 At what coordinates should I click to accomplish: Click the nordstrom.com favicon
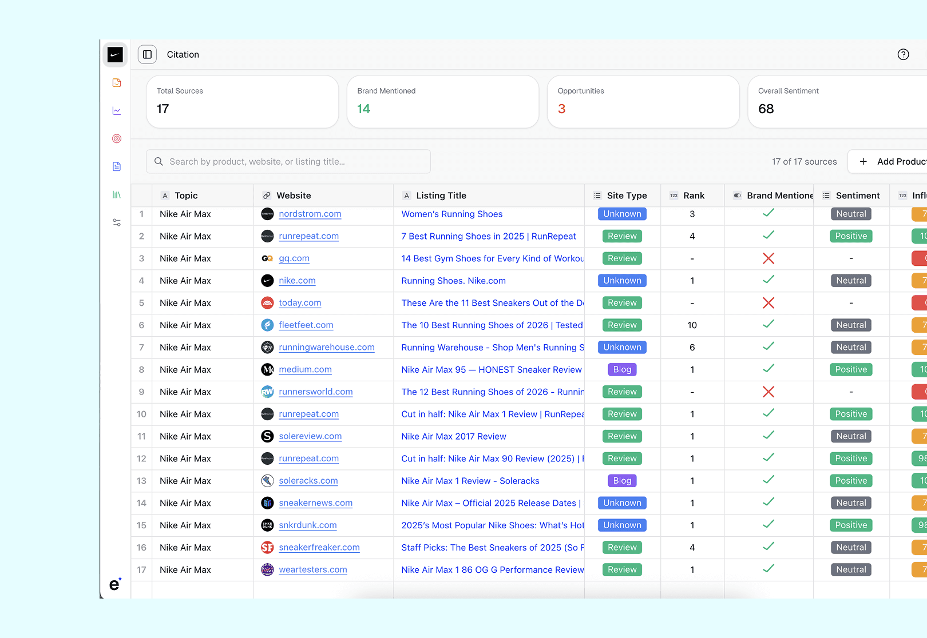coord(267,214)
